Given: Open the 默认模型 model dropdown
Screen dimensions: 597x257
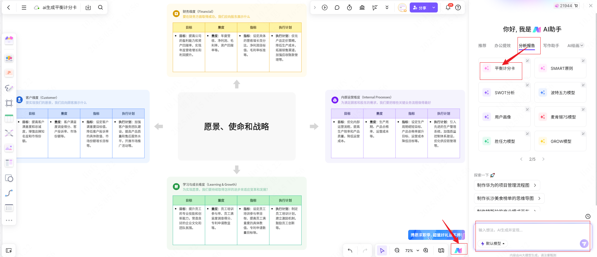Looking at the screenshot, I should [493, 243].
